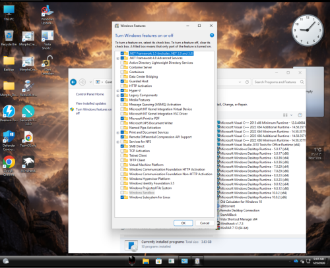Select the Rebuild Icon robot shortcut
330x268 pixels.
point(28,88)
